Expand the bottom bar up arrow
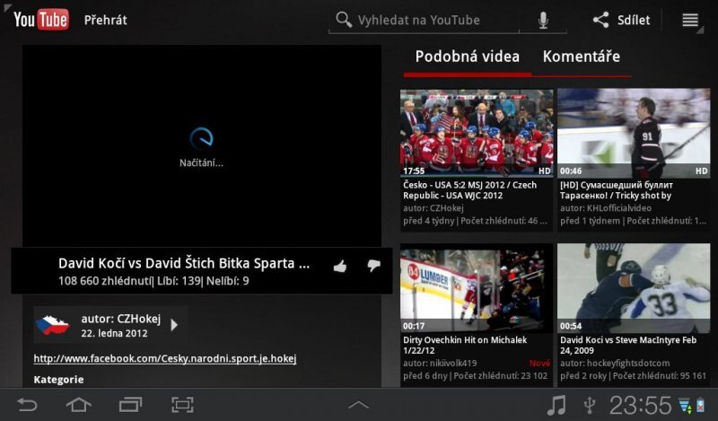The height and width of the screenshot is (421, 718). coord(358,405)
